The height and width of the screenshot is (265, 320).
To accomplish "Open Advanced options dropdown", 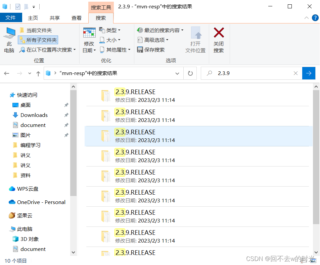I will (153, 40).
